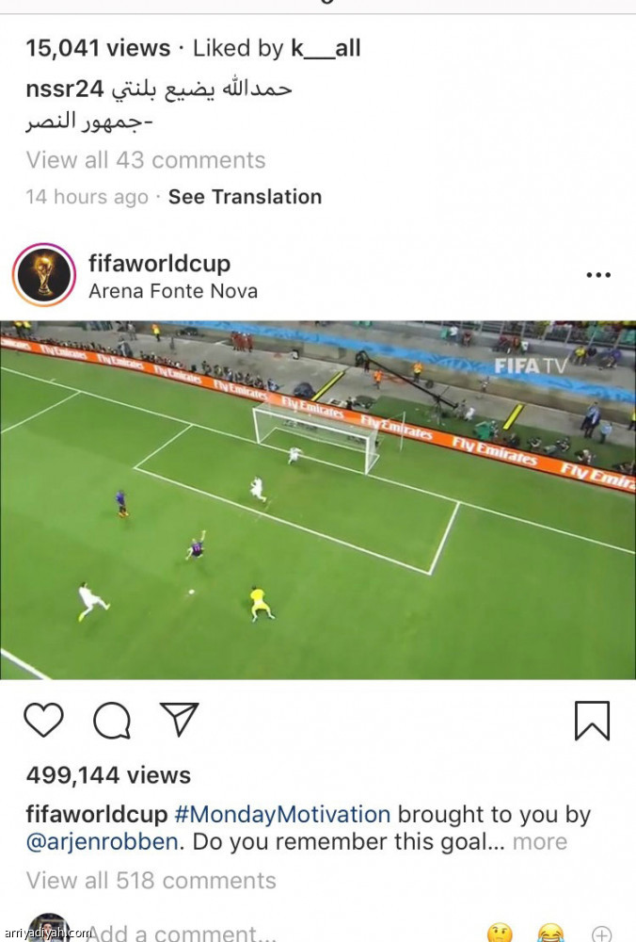Expand caption with "more"
Image resolution: width=636 pixels, height=942 pixels.
click(x=539, y=841)
